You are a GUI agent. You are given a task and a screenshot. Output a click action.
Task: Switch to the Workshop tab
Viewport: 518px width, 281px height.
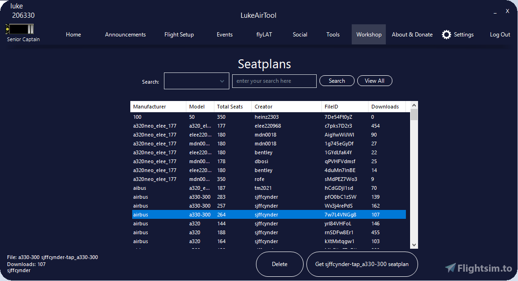coord(369,34)
